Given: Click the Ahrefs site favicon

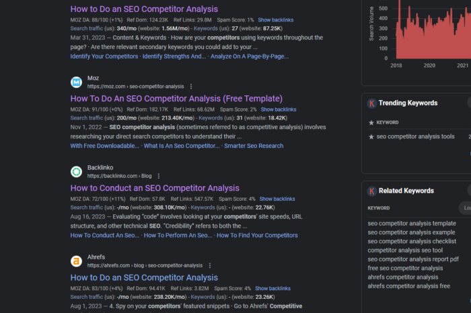Looking at the screenshot, I should tap(77, 261).
